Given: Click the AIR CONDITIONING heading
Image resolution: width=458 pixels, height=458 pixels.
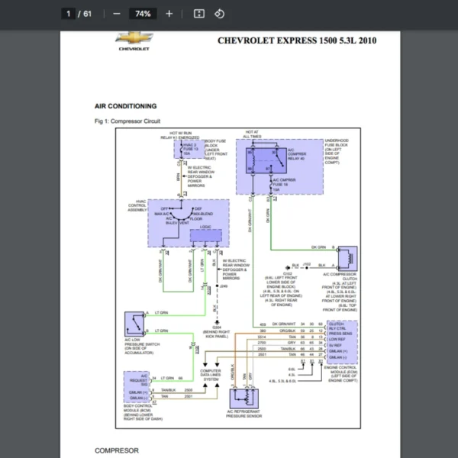Looking at the screenshot, I should click(125, 106).
